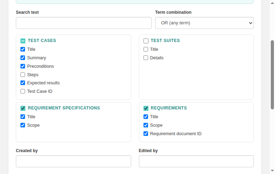Click the Details label text
Screen dimensions: 275x174
(x=157, y=58)
